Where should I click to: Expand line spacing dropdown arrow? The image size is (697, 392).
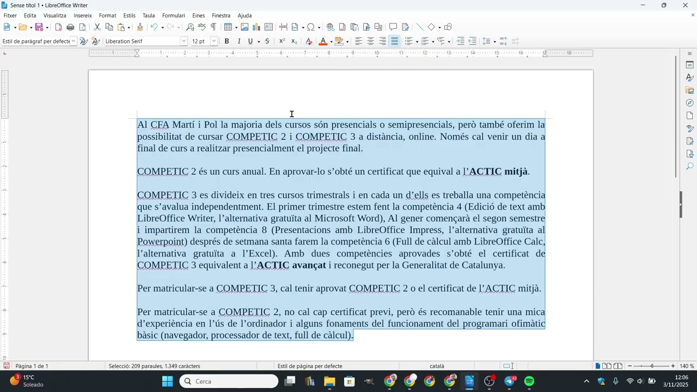(x=494, y=42)
